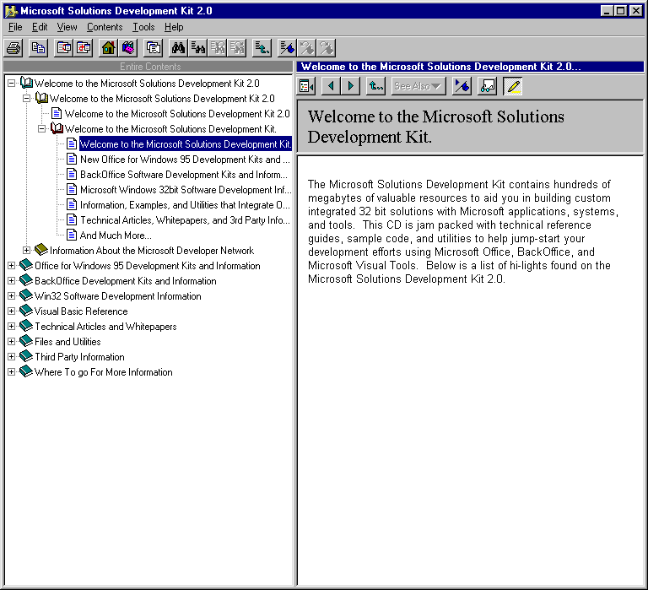648x590 pixels.
Task: Click book icon beside Visual Basic Reference
Action: 26,311
